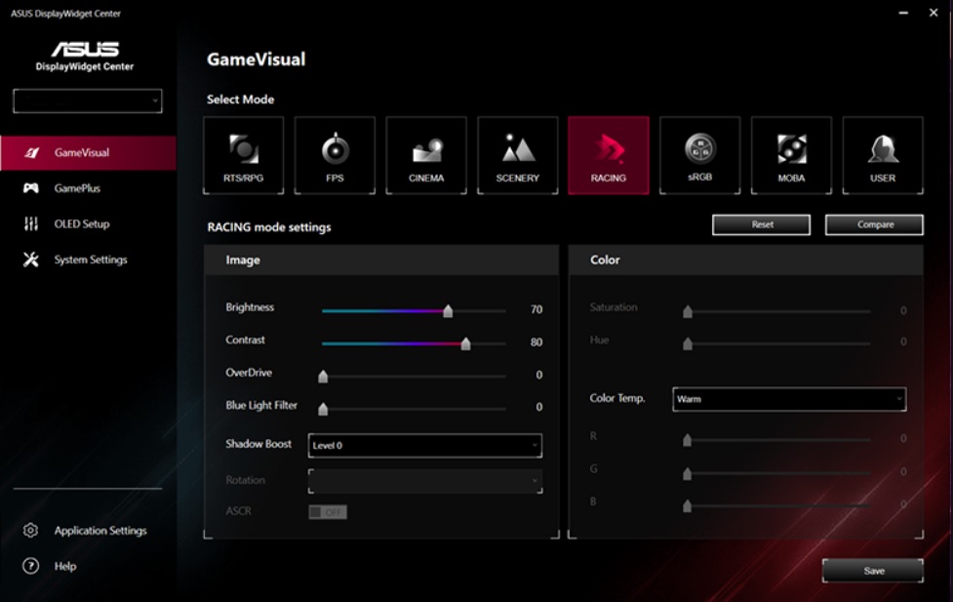
Task: Adjust the Brightness slider handle
Action: point(448,310)
